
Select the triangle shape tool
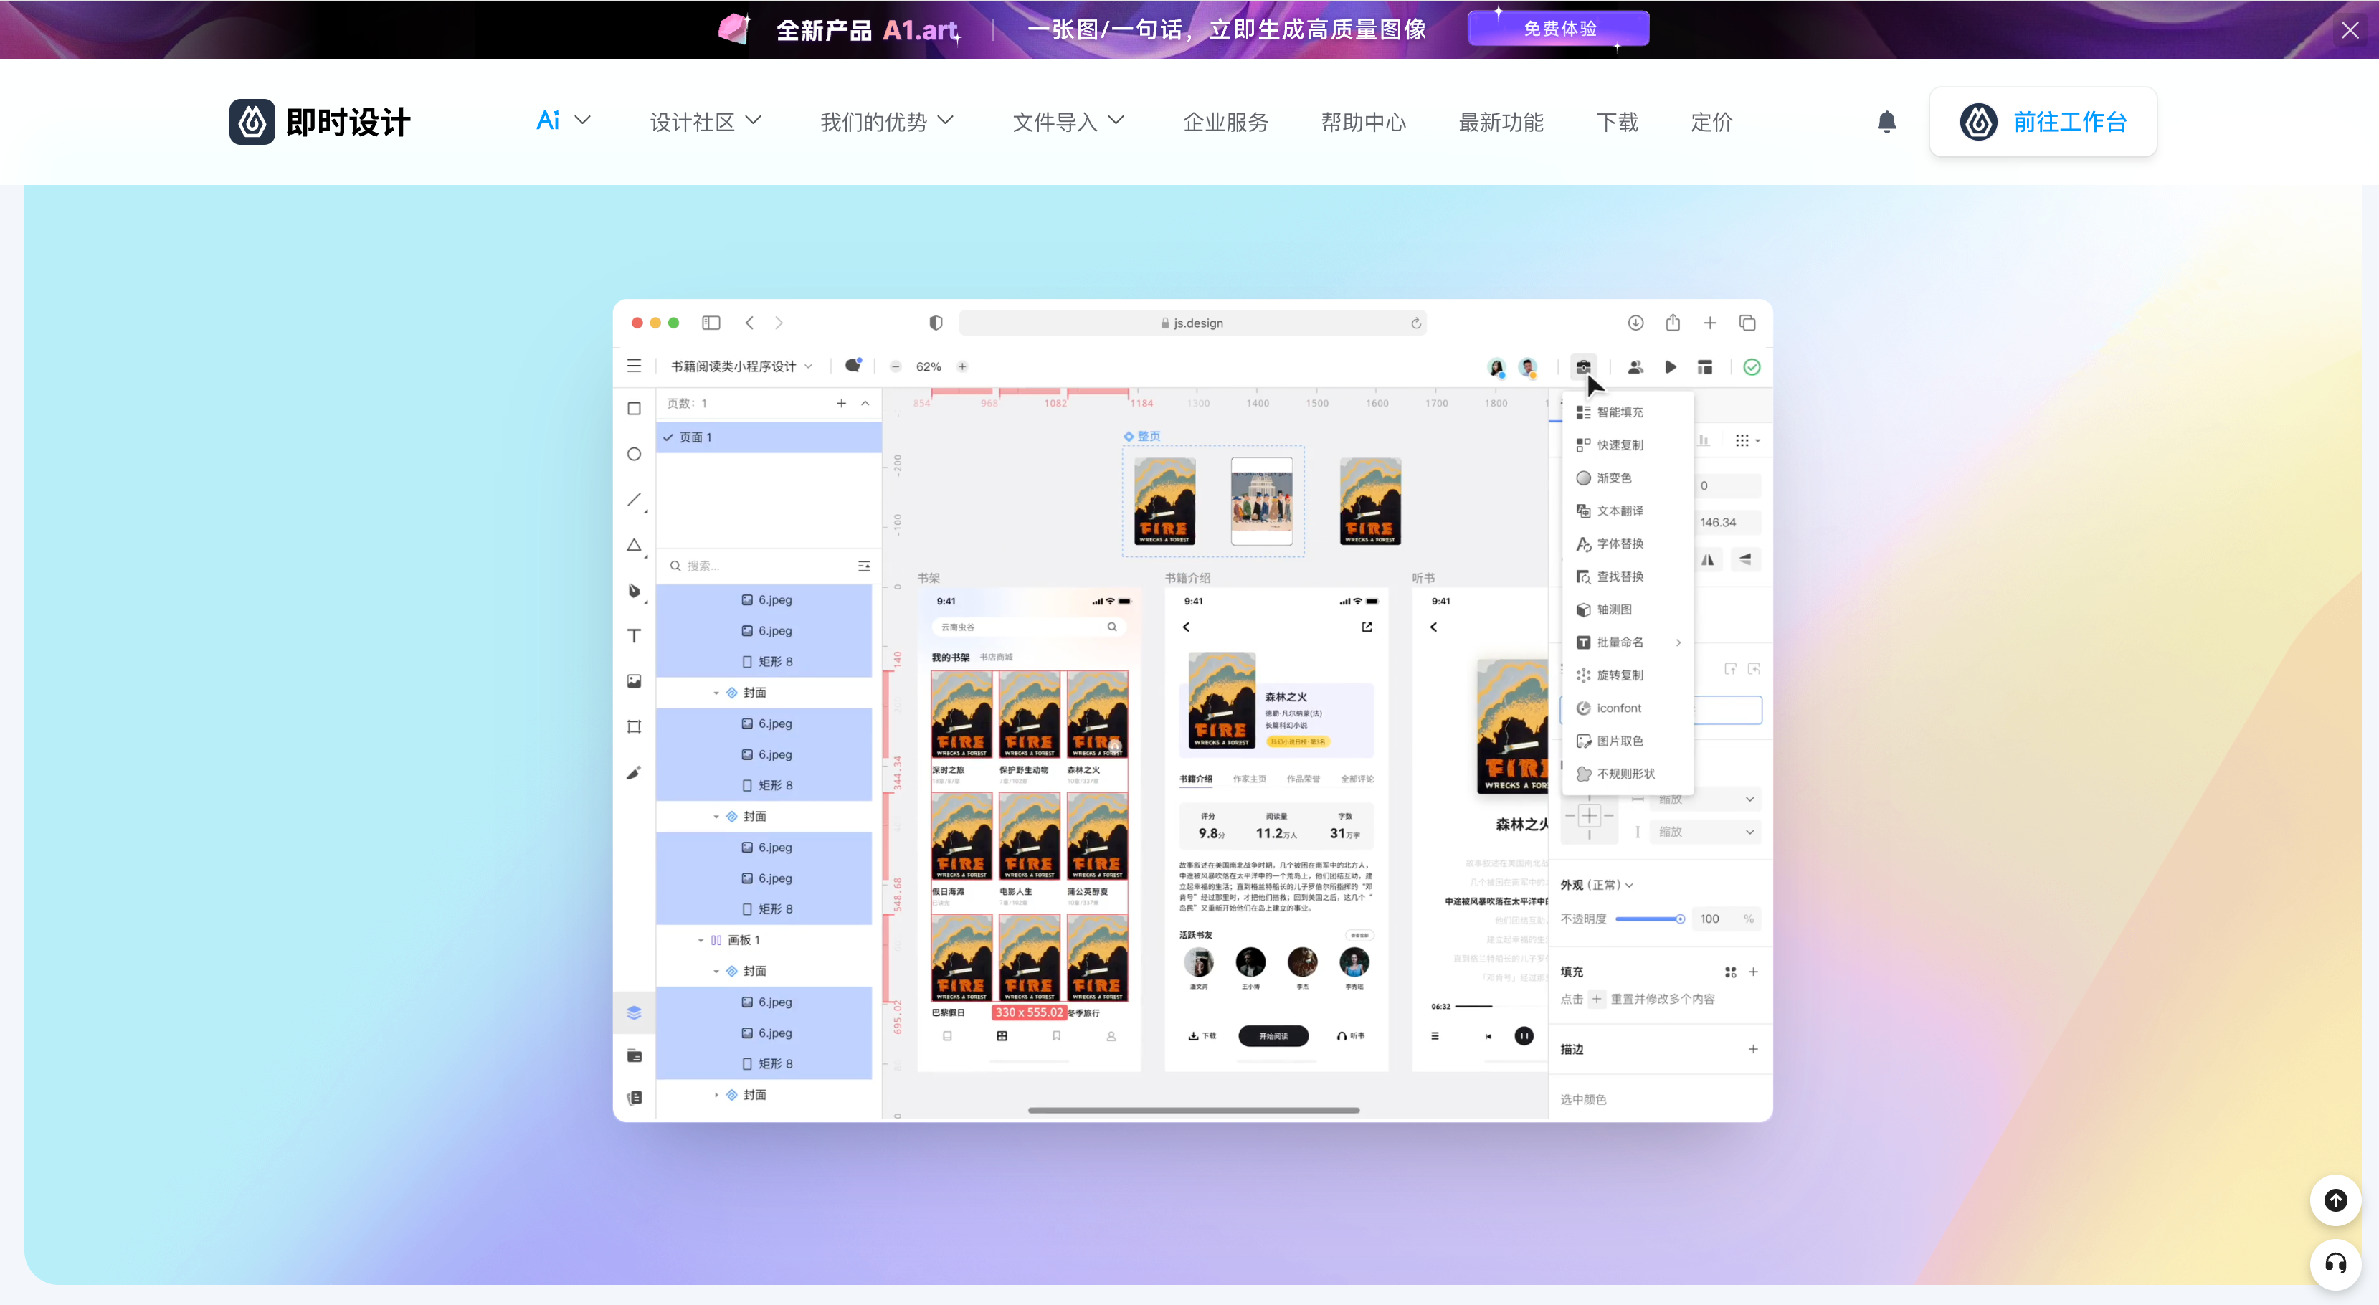point(635,545)
